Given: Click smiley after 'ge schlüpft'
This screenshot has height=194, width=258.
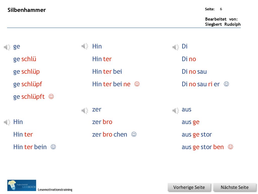Looking at the screenshot, I should tap(51, 96).
